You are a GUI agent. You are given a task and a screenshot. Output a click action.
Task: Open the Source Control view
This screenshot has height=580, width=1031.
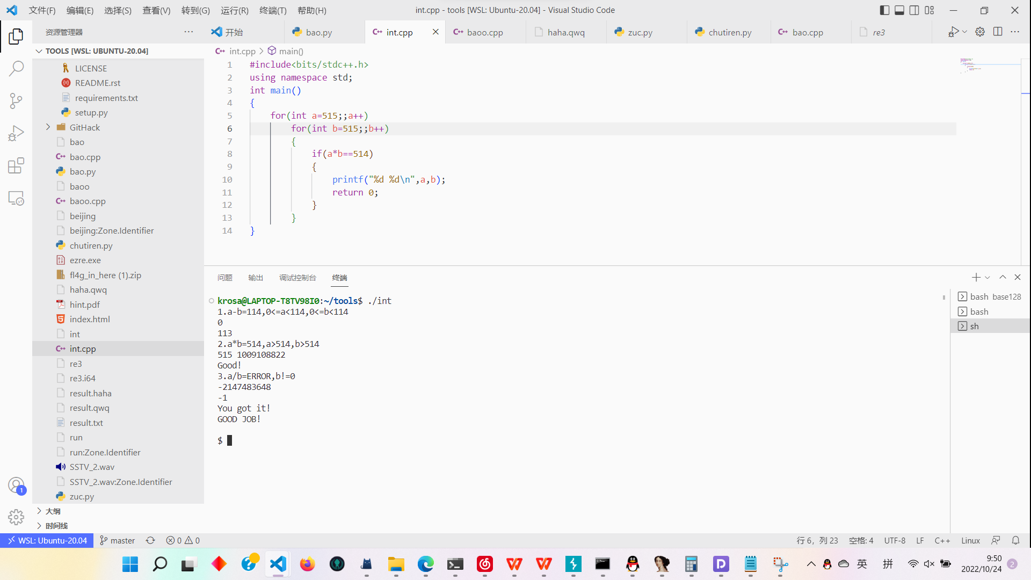click(16, 100)
